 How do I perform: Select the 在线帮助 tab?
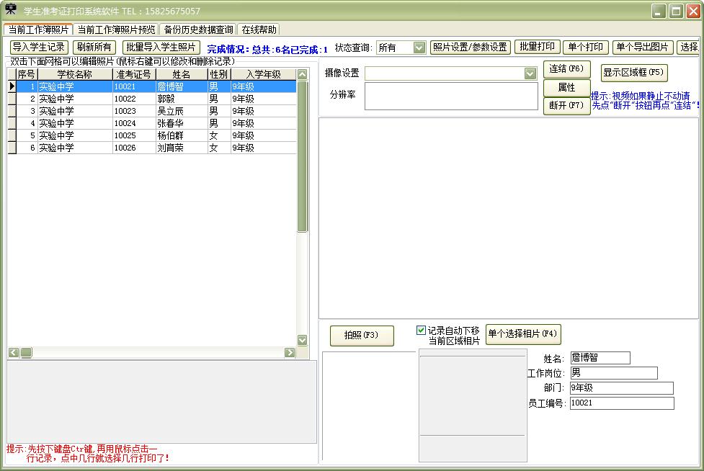(259, 30)
